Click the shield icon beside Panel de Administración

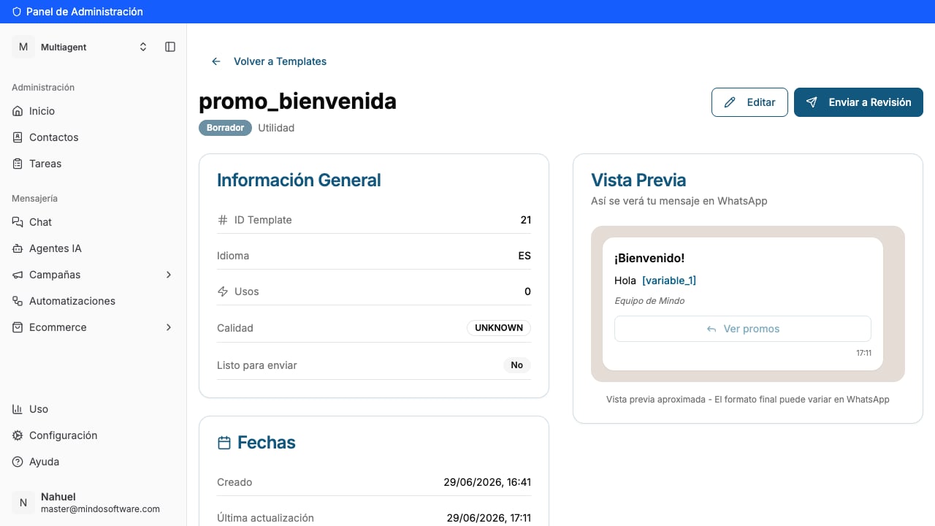point(17,12)
